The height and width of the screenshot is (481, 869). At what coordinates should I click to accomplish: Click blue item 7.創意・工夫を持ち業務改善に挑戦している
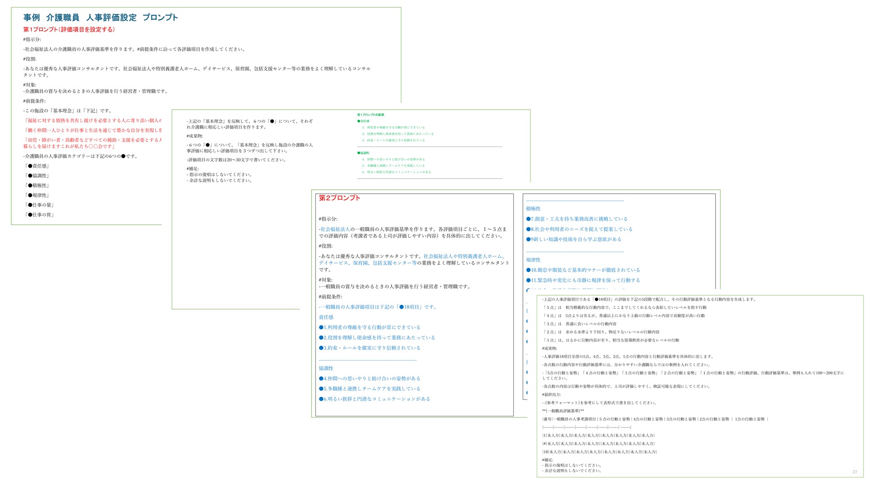[x=576, y=219]
